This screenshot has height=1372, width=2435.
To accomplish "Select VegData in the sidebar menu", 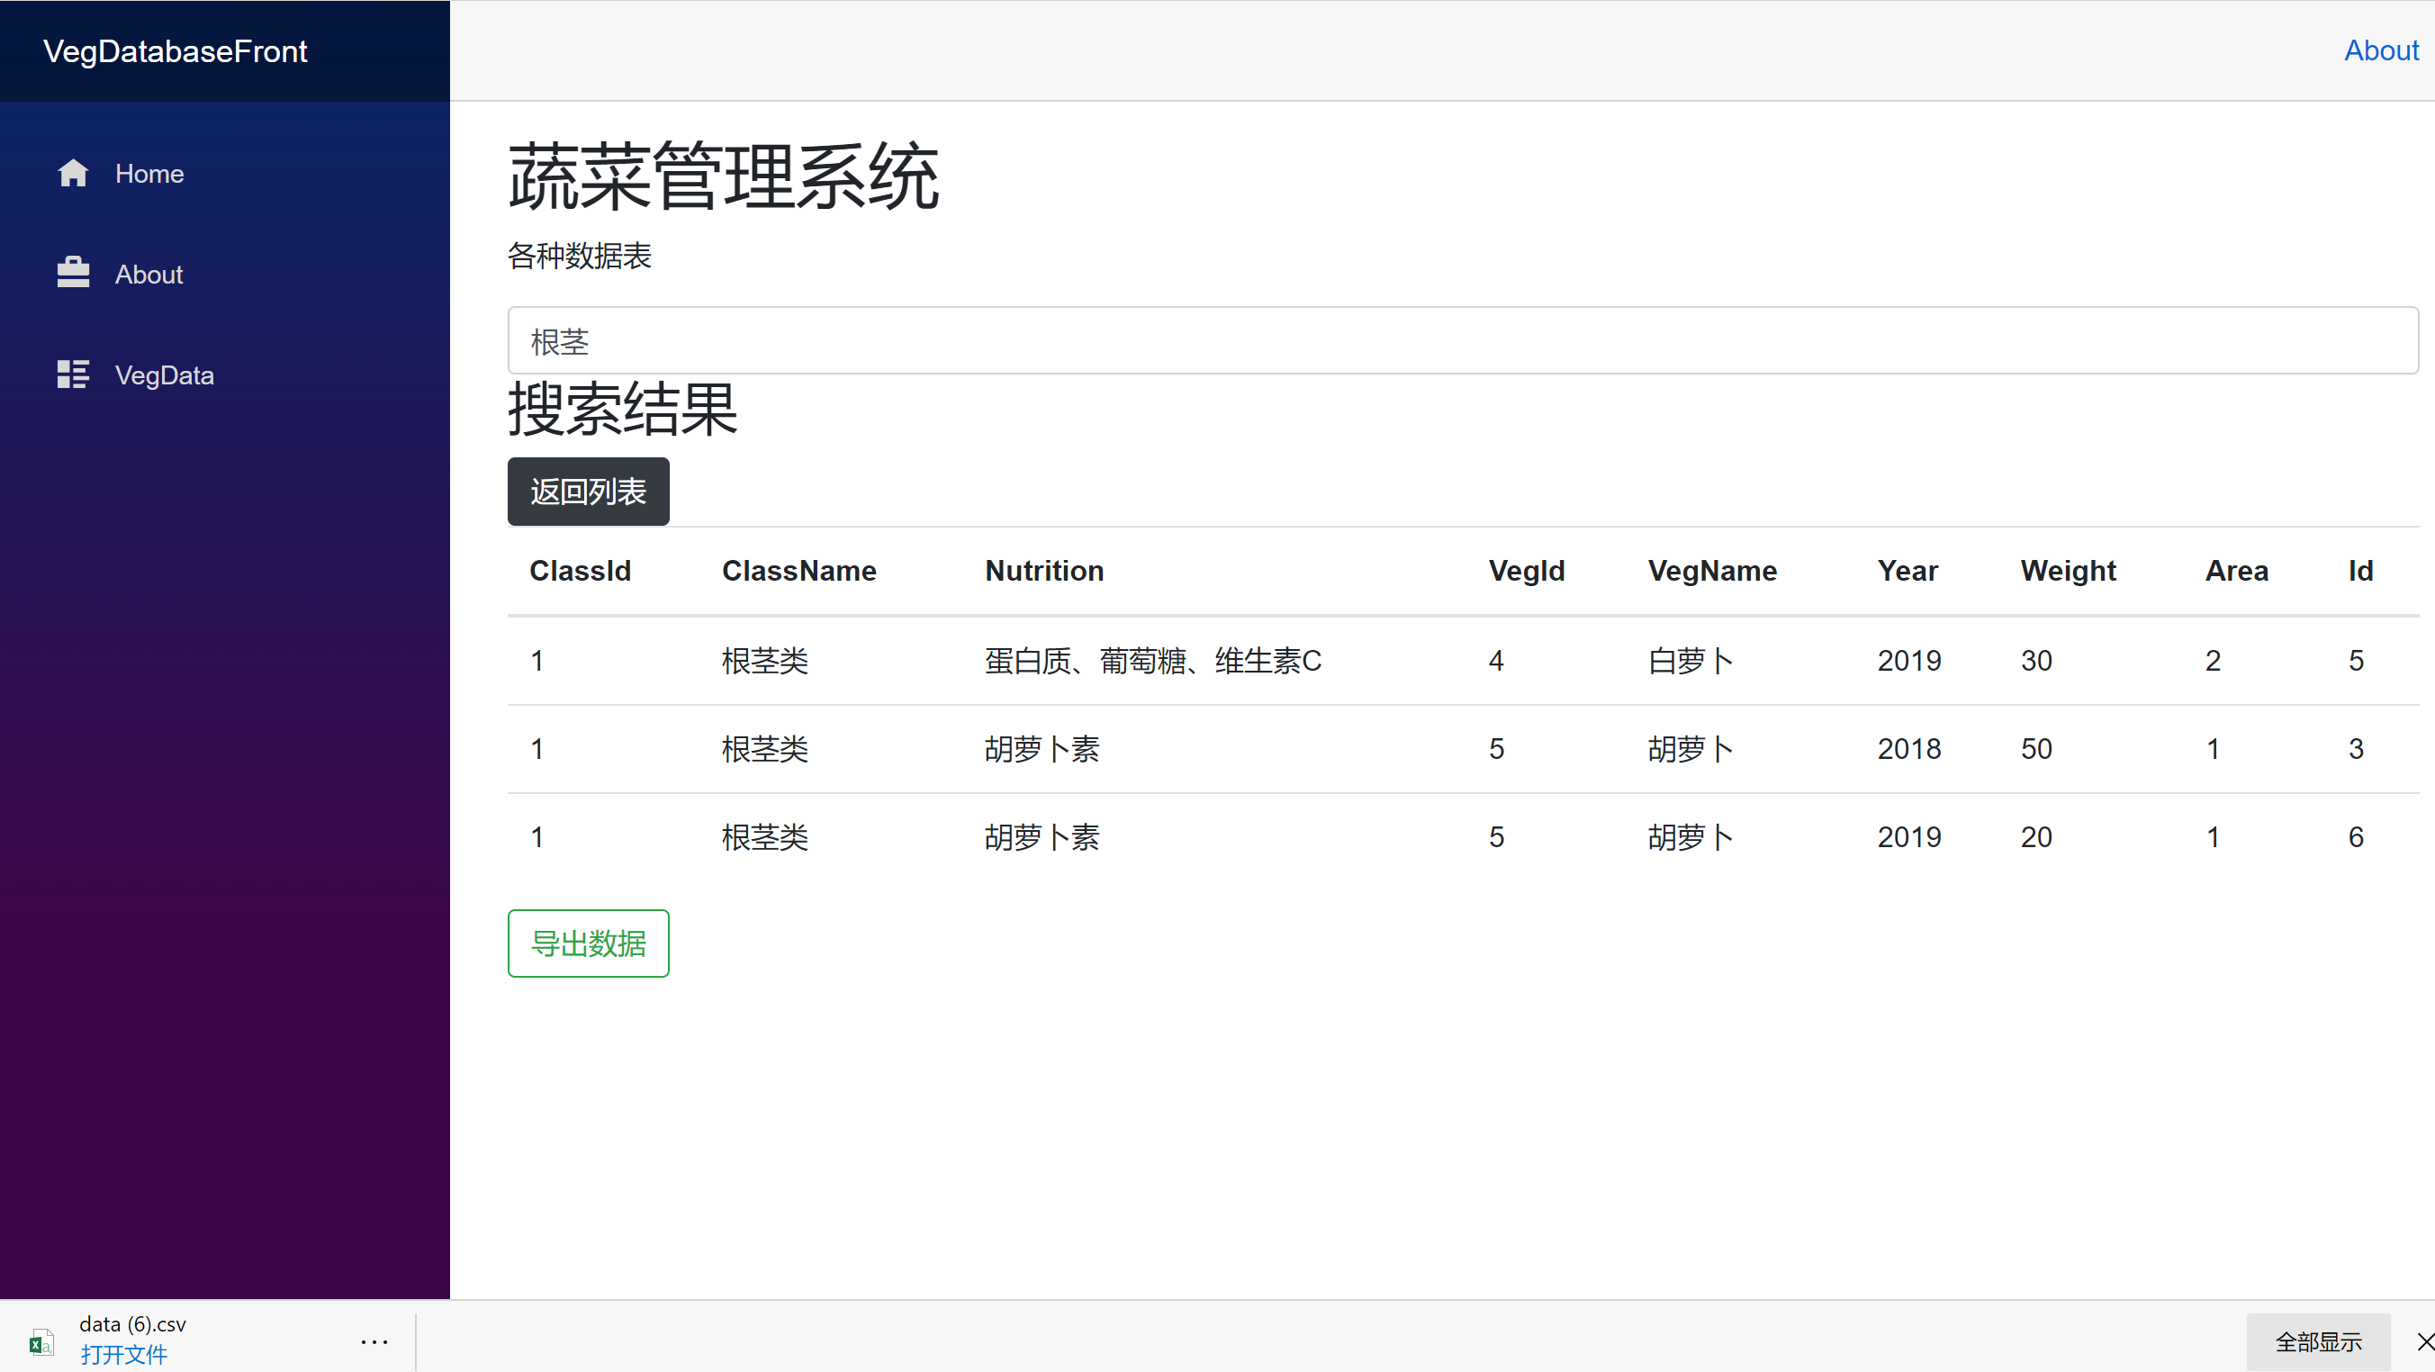I will pos(165,375).
